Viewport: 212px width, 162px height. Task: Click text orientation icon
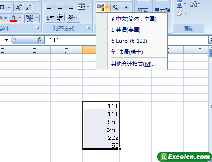coord(71,18)
